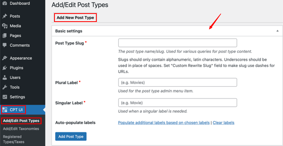
Task: Focus the Plural Label field
Action: point(178,82)
